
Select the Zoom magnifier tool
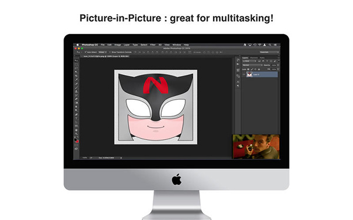76,134
